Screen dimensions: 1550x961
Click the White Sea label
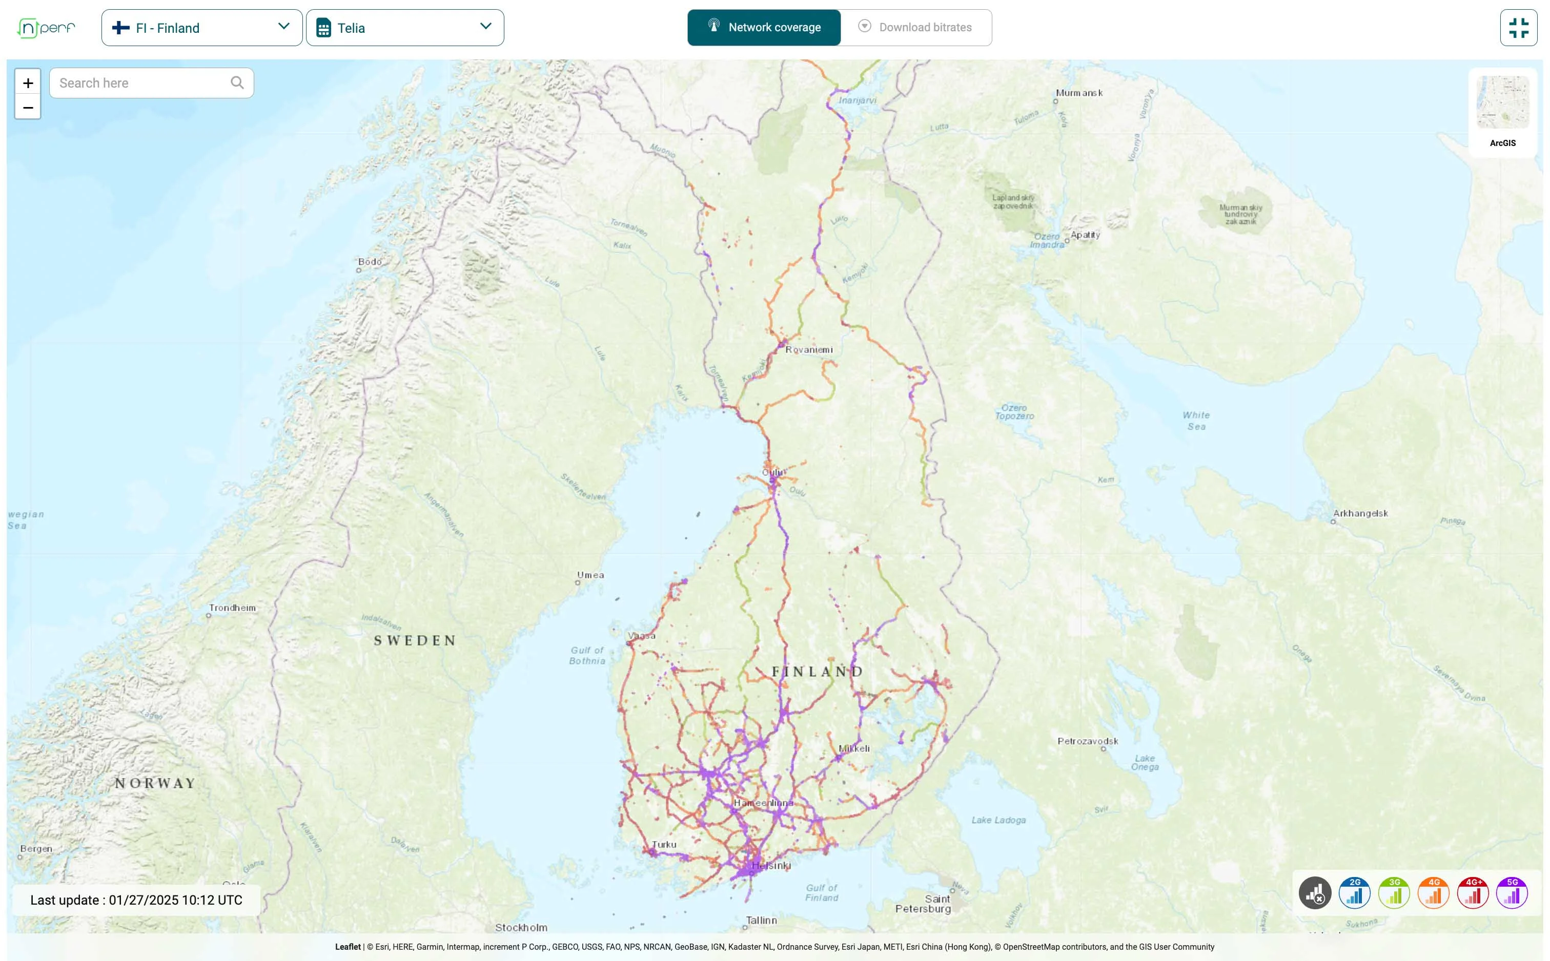coord(1196,421)
